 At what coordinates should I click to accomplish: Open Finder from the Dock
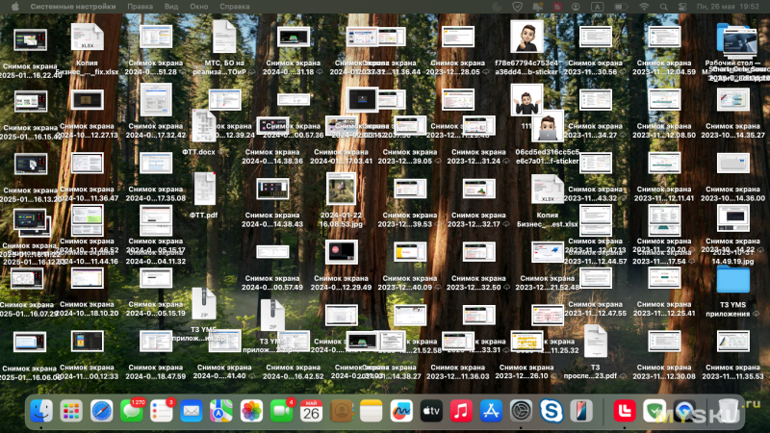41,411
